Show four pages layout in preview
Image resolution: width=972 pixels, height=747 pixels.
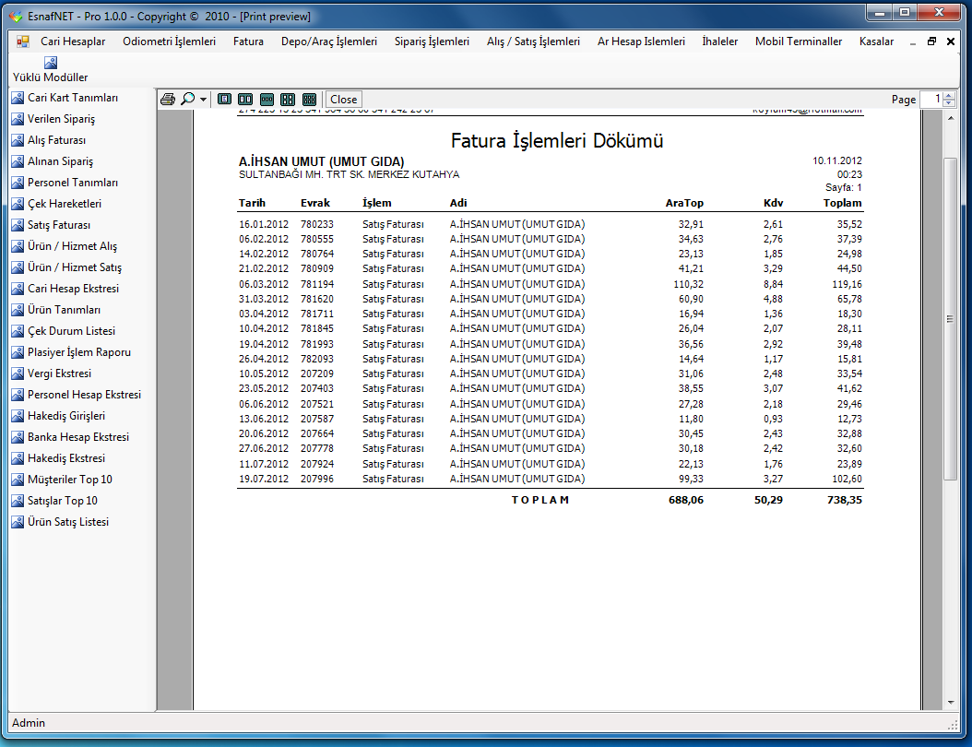[288, 100]
